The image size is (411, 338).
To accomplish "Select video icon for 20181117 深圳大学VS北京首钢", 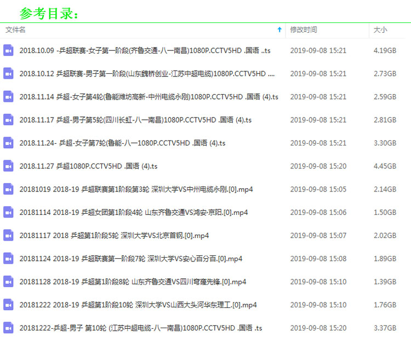I will tap(8, 236).
